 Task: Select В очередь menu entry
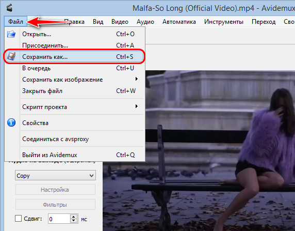(x=75, y=68)
